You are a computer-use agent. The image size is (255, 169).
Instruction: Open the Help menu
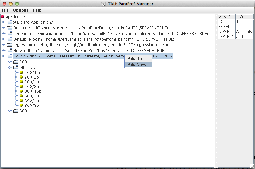coord(37,10)
